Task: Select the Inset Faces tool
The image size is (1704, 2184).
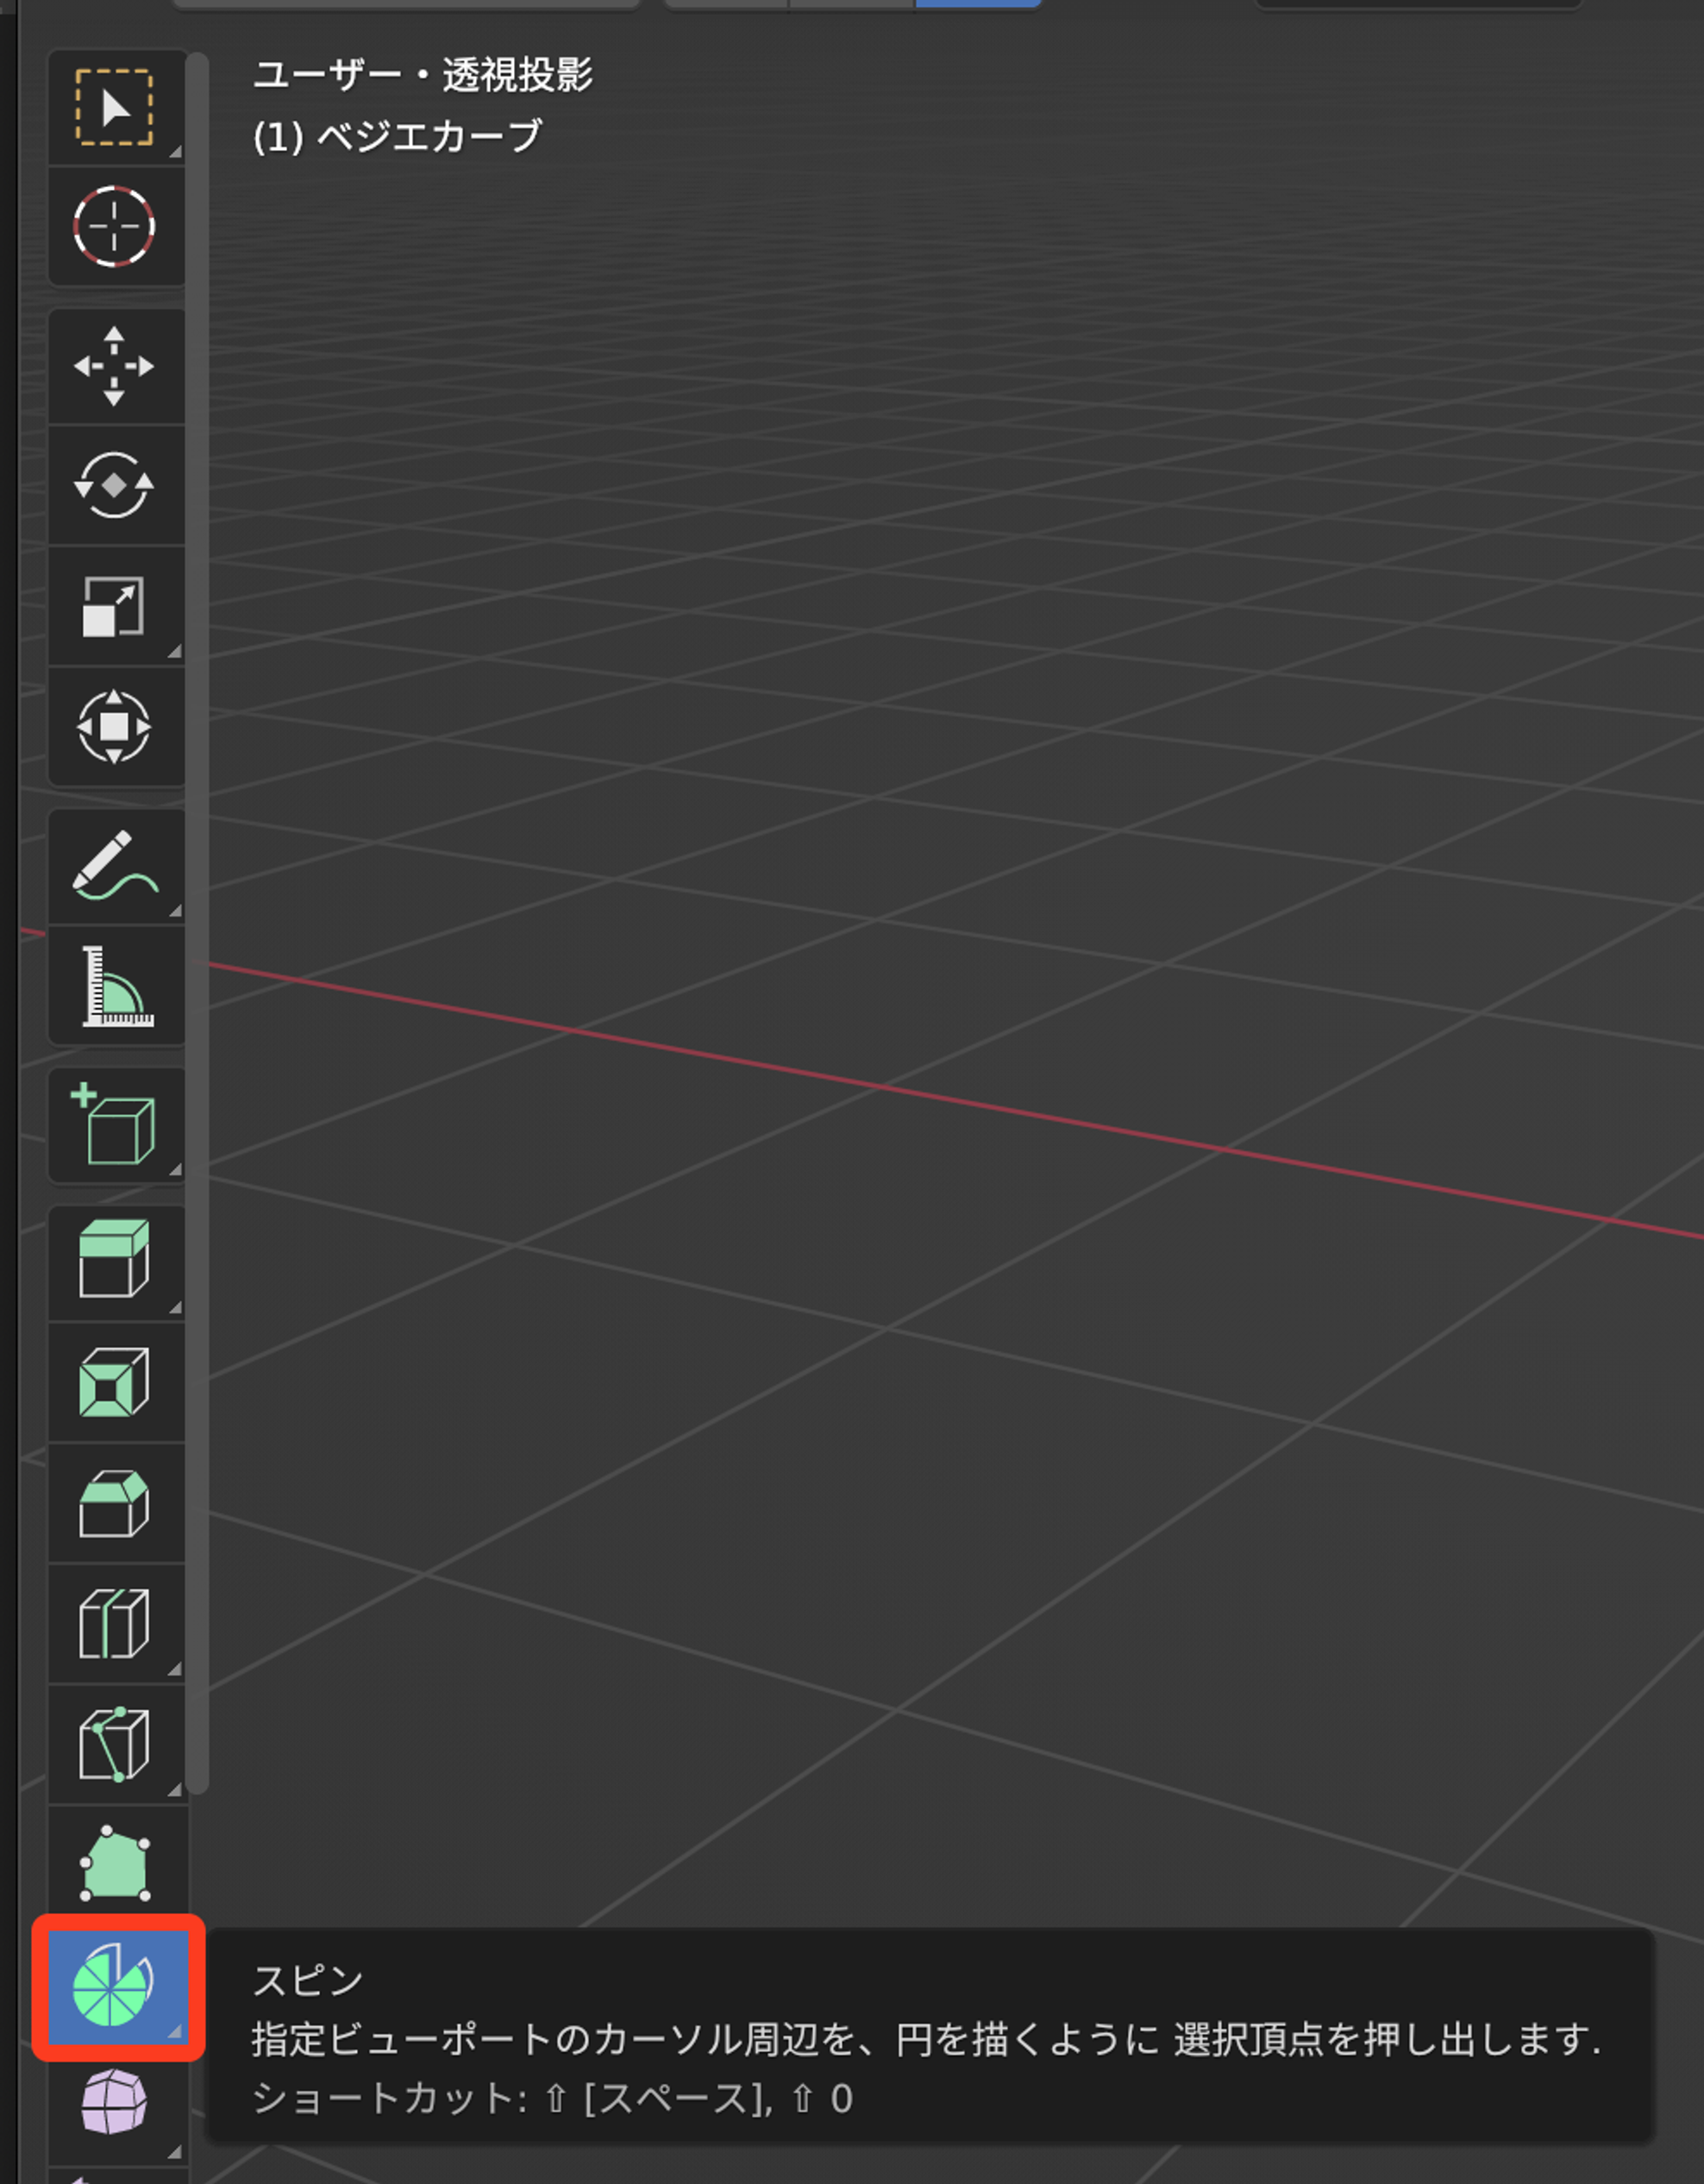Action: (116, 1382)
